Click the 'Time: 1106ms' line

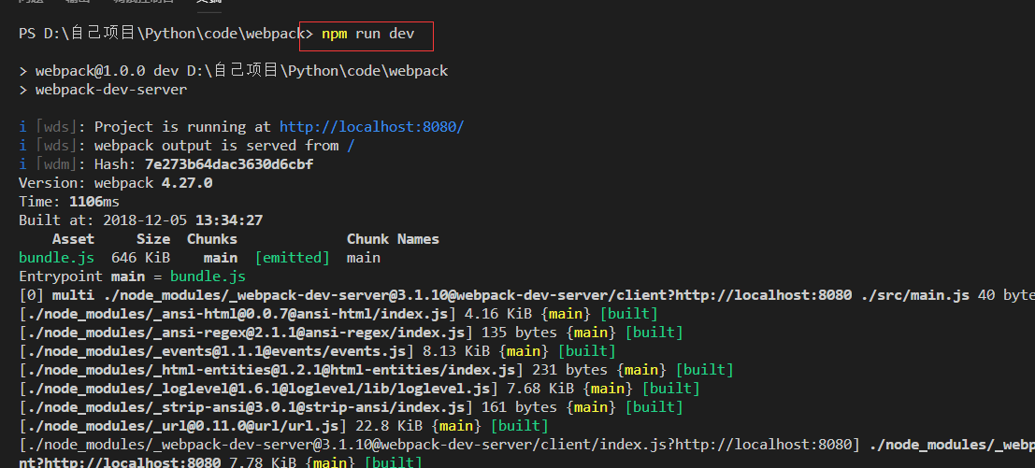click(x=69, y=202)
